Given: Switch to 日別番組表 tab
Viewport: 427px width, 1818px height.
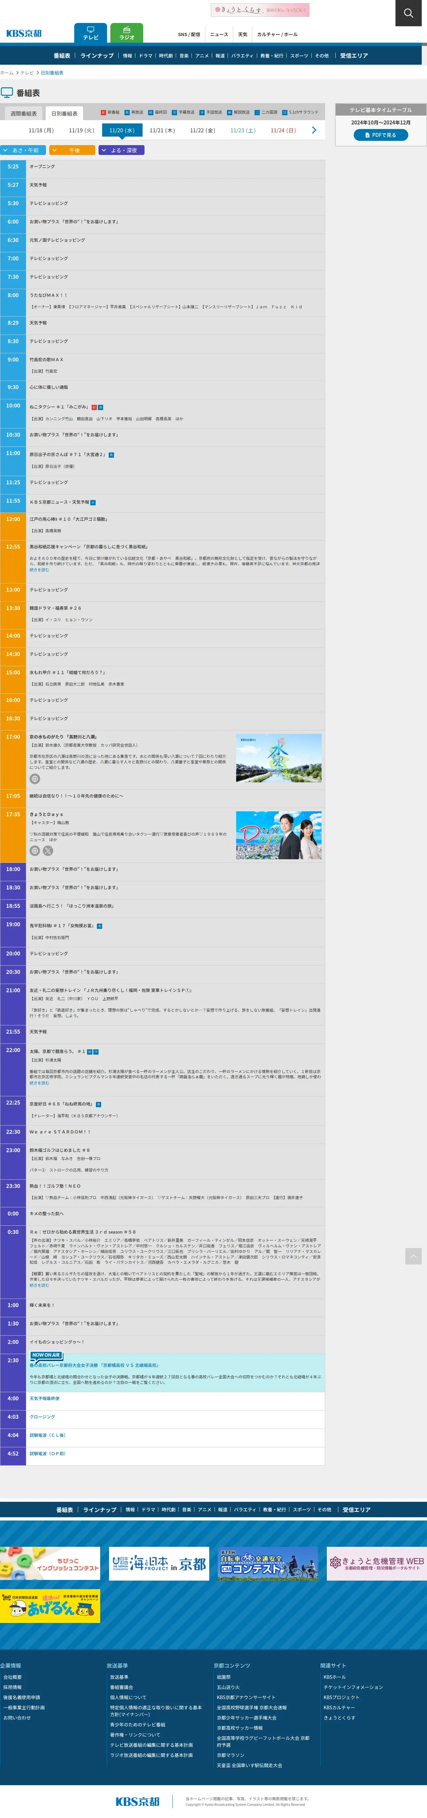Looking at the screenshot, I should (x=64, y=114).
